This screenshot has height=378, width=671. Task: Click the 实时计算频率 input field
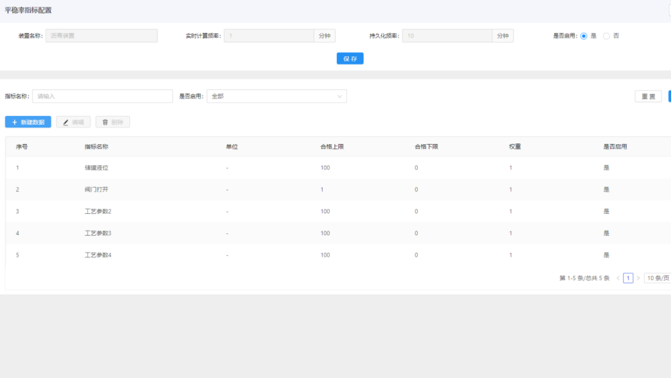click(269, 36)
